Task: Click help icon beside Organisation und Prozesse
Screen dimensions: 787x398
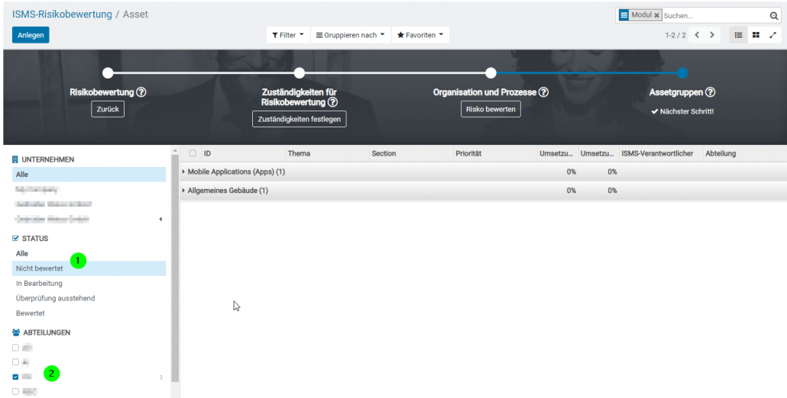Action: tap(543, 92)
